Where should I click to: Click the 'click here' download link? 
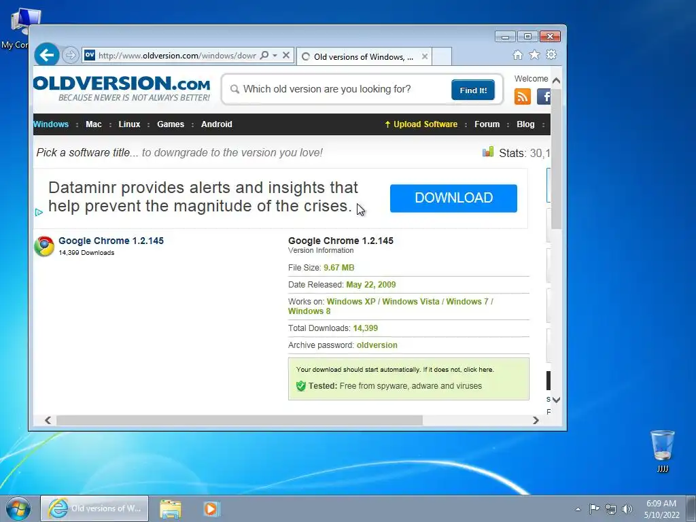click(x=478, y=369)
